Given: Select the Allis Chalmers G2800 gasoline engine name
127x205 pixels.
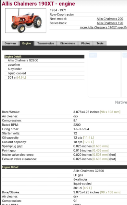Looking at the screenshot, I should click(23, 60).
